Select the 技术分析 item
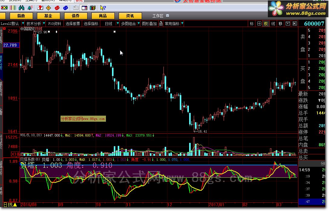The image size is (329, 211). point(34,24)
